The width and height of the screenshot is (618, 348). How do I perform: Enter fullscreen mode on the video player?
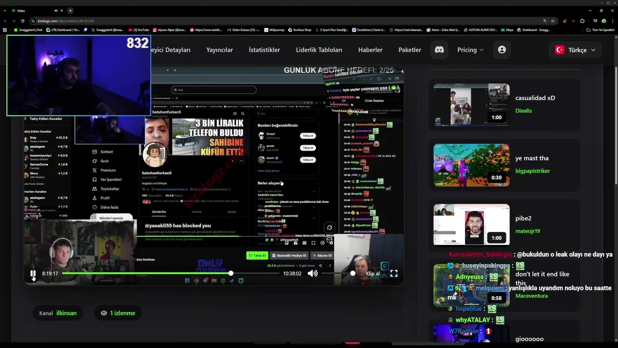pos(394,274)
